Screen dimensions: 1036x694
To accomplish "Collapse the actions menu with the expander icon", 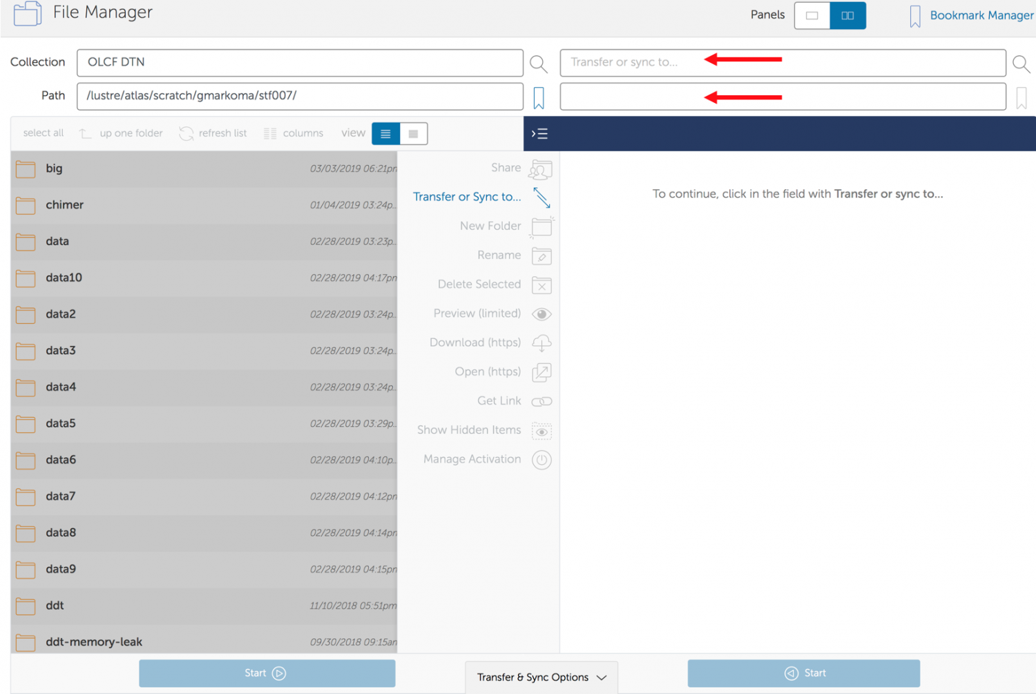I will point(539,134).
